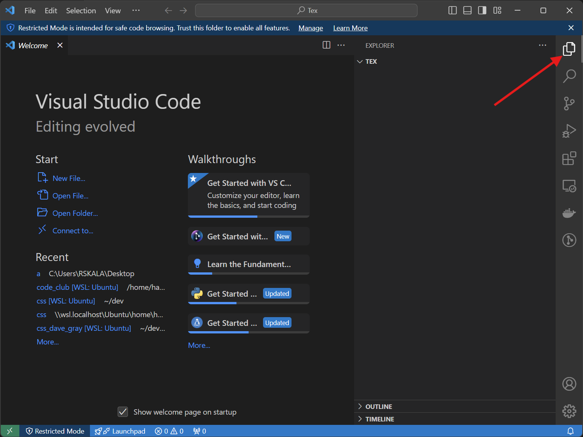Open the Search view in activity bar
583x437 pixels.
[569, 76]
